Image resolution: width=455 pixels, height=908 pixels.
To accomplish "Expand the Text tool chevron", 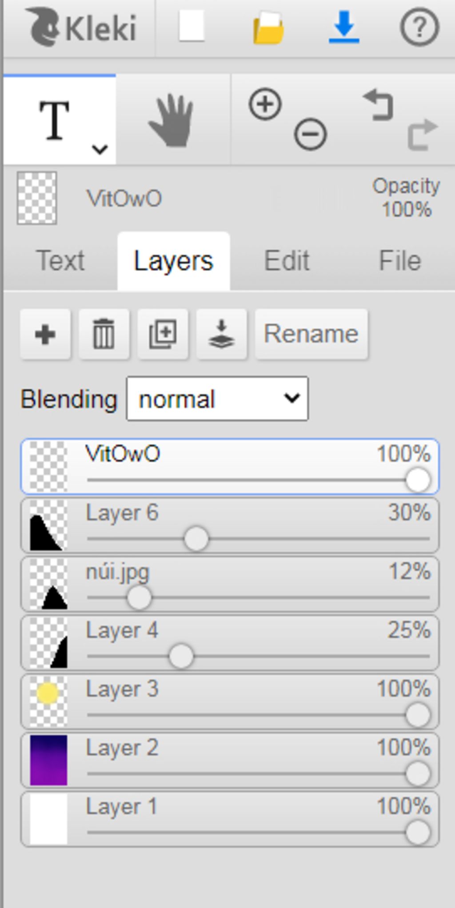I will coord(100,149).
